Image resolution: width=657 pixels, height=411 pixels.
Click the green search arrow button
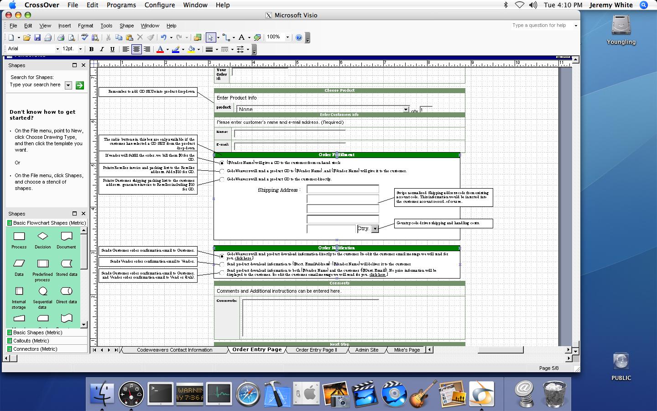point(80,85)
